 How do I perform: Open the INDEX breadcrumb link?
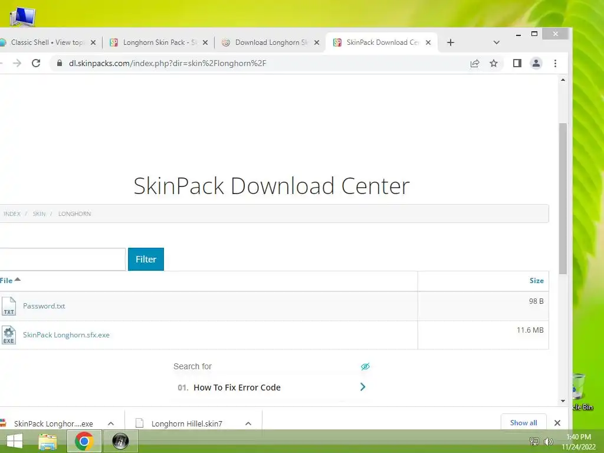click(12, 214)
